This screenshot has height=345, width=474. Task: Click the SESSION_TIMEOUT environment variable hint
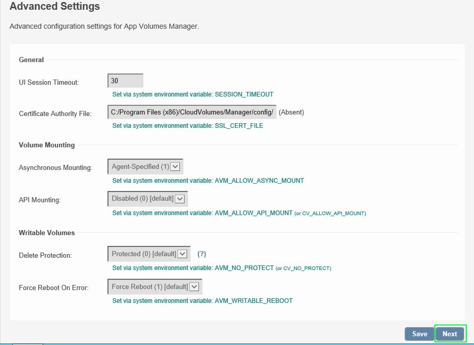click(193, 94)
